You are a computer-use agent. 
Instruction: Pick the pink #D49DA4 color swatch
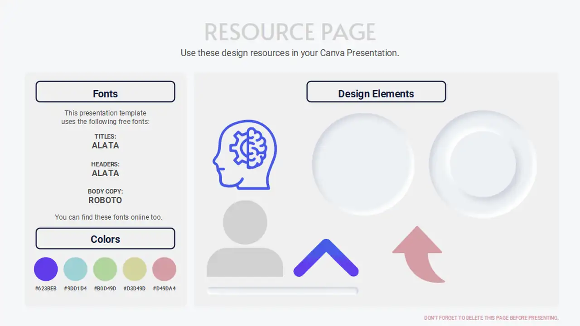click(164, 269)
